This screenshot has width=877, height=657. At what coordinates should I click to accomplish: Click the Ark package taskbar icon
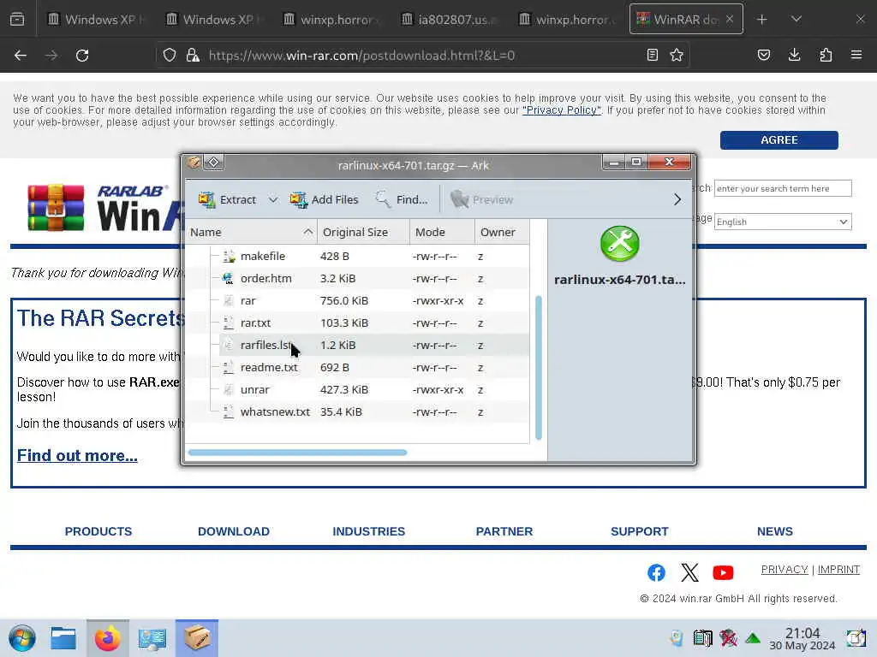197,638
